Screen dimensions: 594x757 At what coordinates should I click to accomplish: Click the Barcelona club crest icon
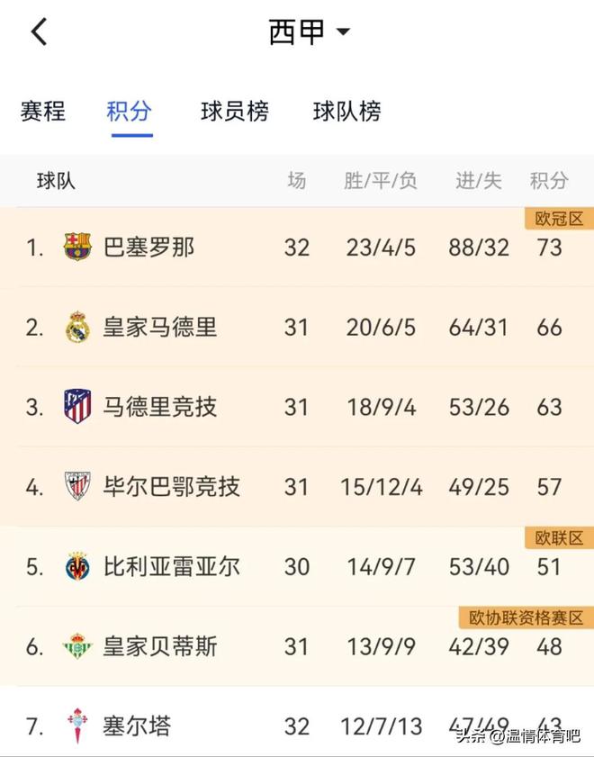click(77, 247)
